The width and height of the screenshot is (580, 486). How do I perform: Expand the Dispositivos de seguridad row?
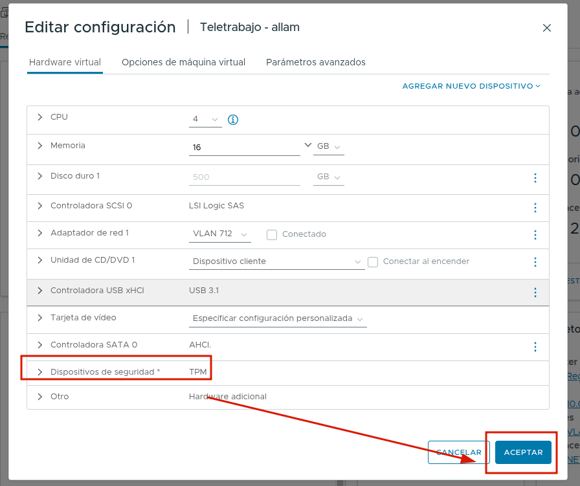[x=40, y=372]
